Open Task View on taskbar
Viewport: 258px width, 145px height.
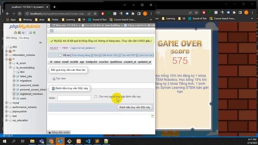(23, 141)
